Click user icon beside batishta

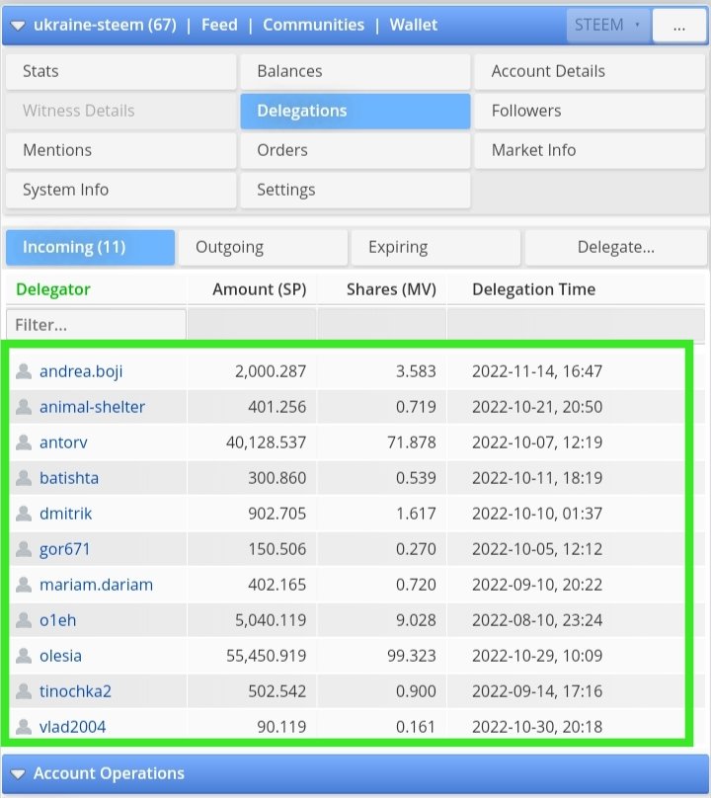(x=24, y=478)
